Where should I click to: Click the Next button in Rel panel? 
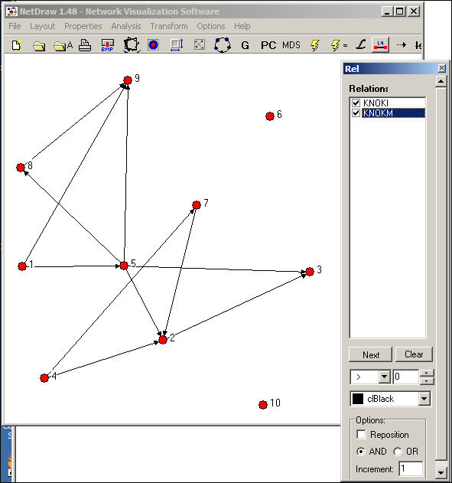click(x=371, y=354)
